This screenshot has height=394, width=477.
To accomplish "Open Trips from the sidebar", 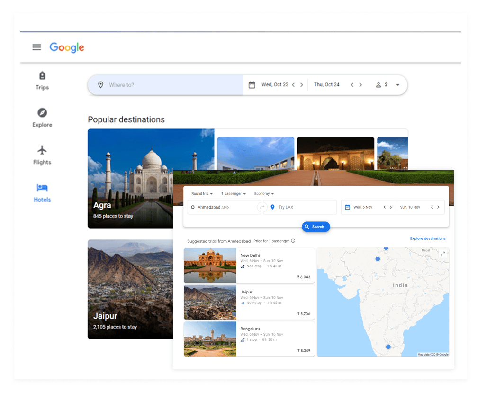I will 42,81.
